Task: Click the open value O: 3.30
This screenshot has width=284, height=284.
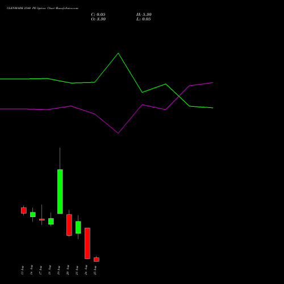Action: coord(98,19)
